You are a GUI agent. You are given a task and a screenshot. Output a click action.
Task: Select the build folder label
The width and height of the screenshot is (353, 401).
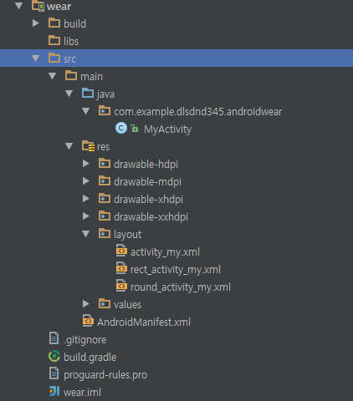(74, 23)
